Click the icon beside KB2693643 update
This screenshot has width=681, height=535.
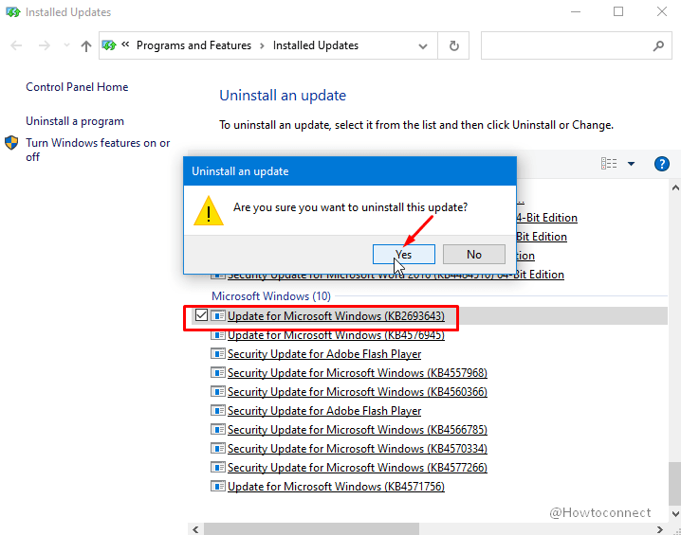217,315
